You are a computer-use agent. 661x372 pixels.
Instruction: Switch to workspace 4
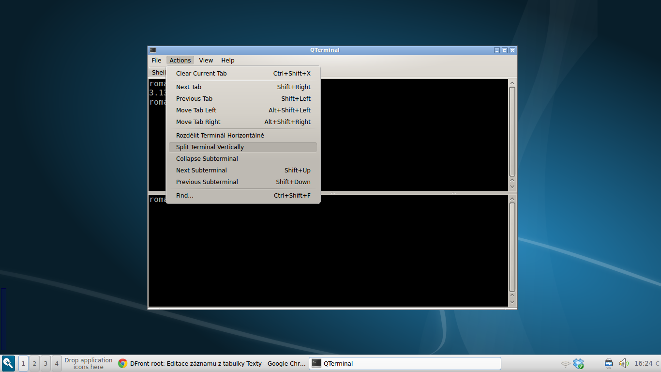(x=56, y=363)
